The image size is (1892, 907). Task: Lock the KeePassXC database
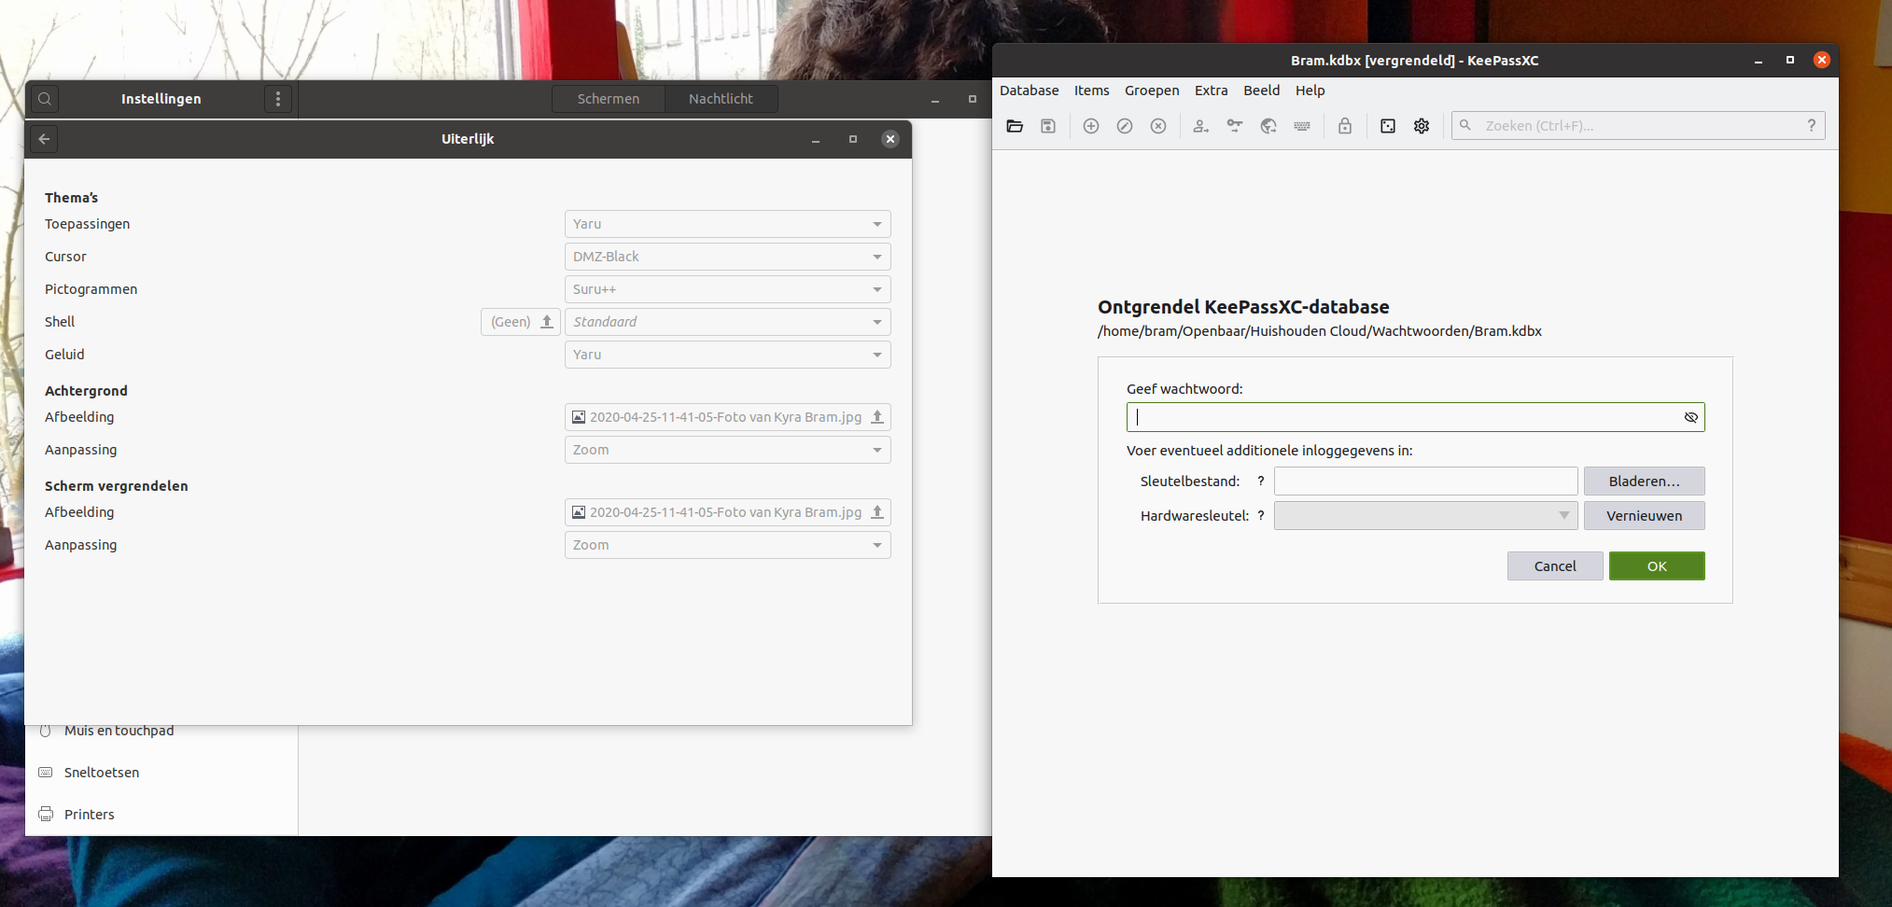(1345, 126)
